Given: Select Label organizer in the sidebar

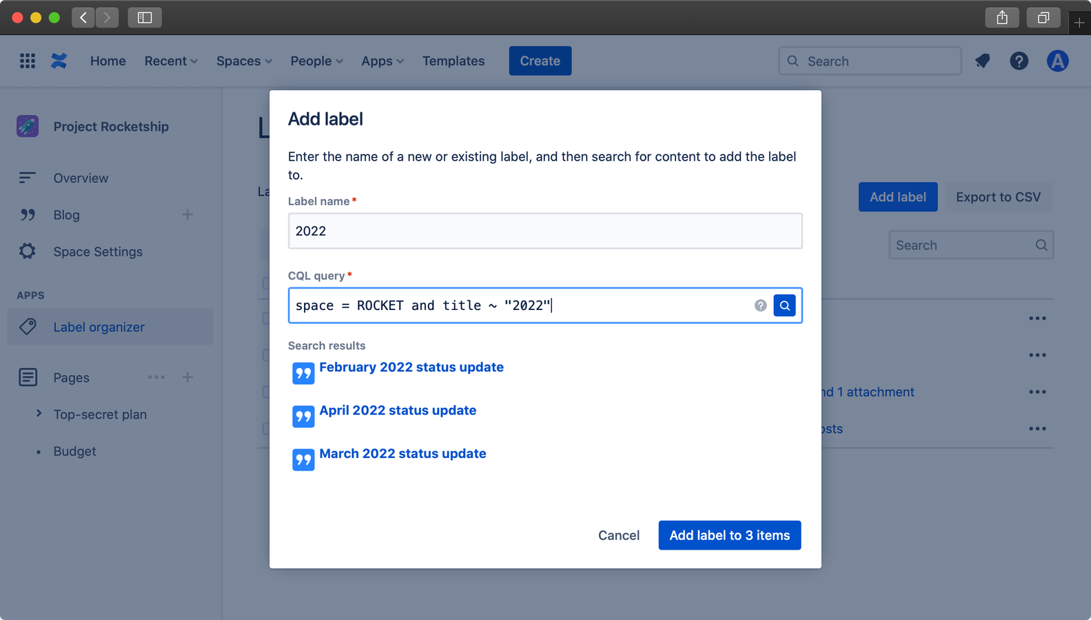Looking at the screenshot, I should (110, 327).
